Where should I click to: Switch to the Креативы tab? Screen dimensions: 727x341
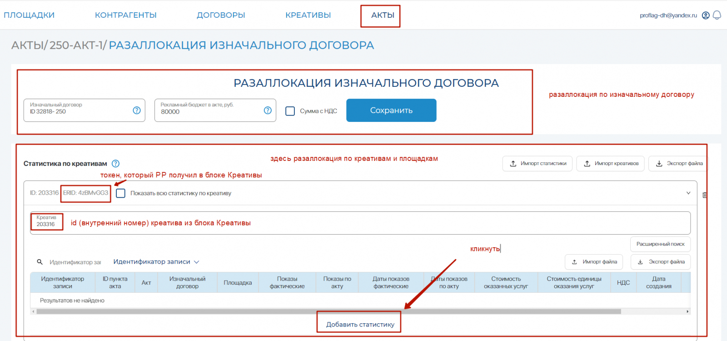pos(308,15)
